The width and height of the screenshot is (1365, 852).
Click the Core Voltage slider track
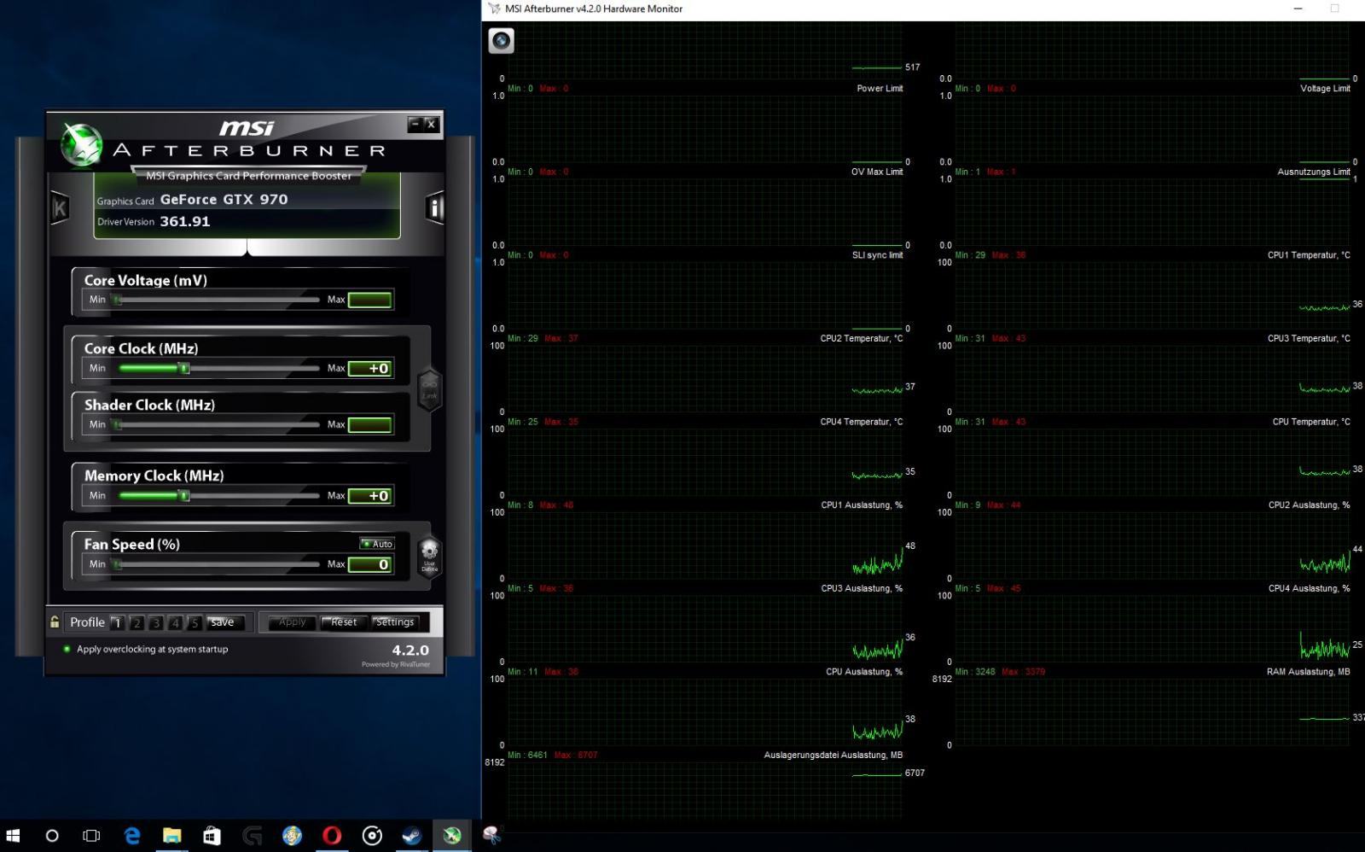[x=217, y=300]
